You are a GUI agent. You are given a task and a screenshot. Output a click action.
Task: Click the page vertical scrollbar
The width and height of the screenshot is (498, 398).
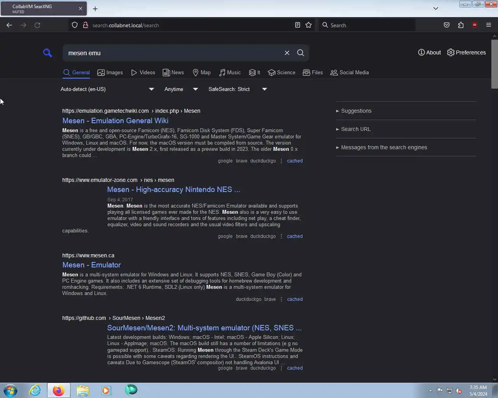tap(494, 64)
